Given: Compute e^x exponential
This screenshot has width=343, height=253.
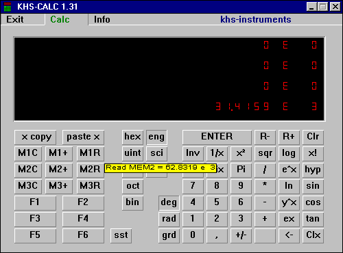Looking at the screenshot, I should tap(289, 170).
